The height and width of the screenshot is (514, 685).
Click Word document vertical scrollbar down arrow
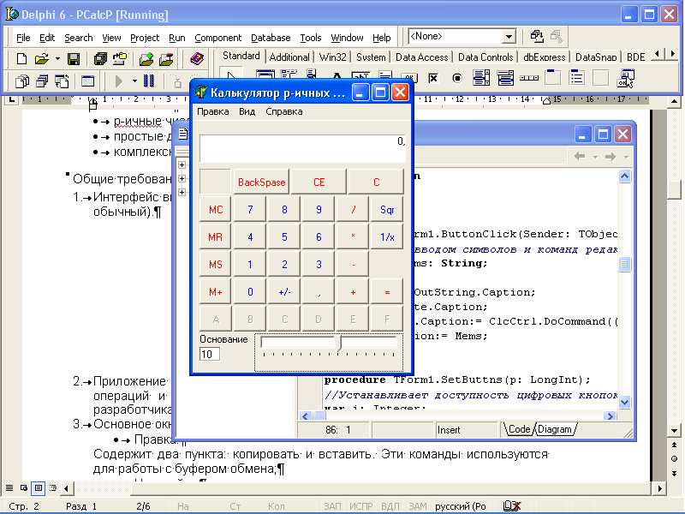pyautogui.click(x=674, y=431)
